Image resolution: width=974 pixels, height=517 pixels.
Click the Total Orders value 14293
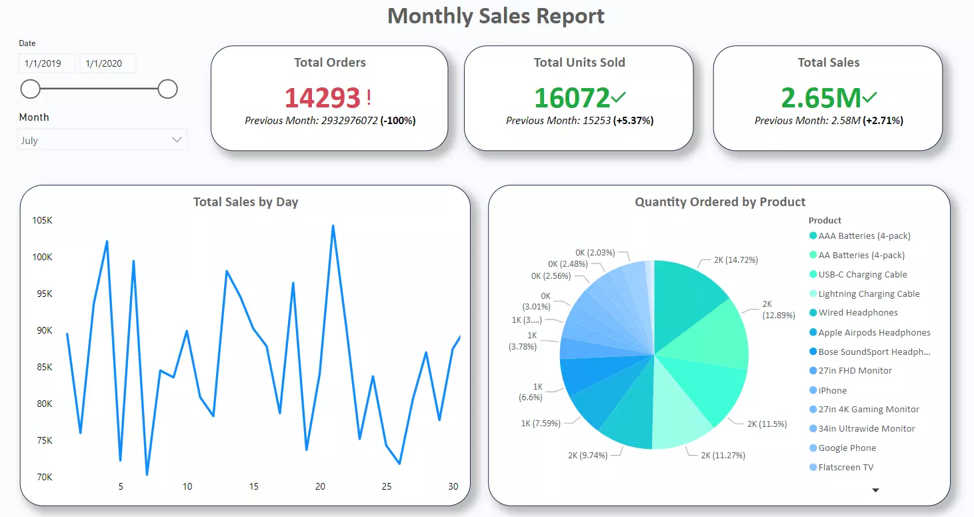click(x=323, y=98)
